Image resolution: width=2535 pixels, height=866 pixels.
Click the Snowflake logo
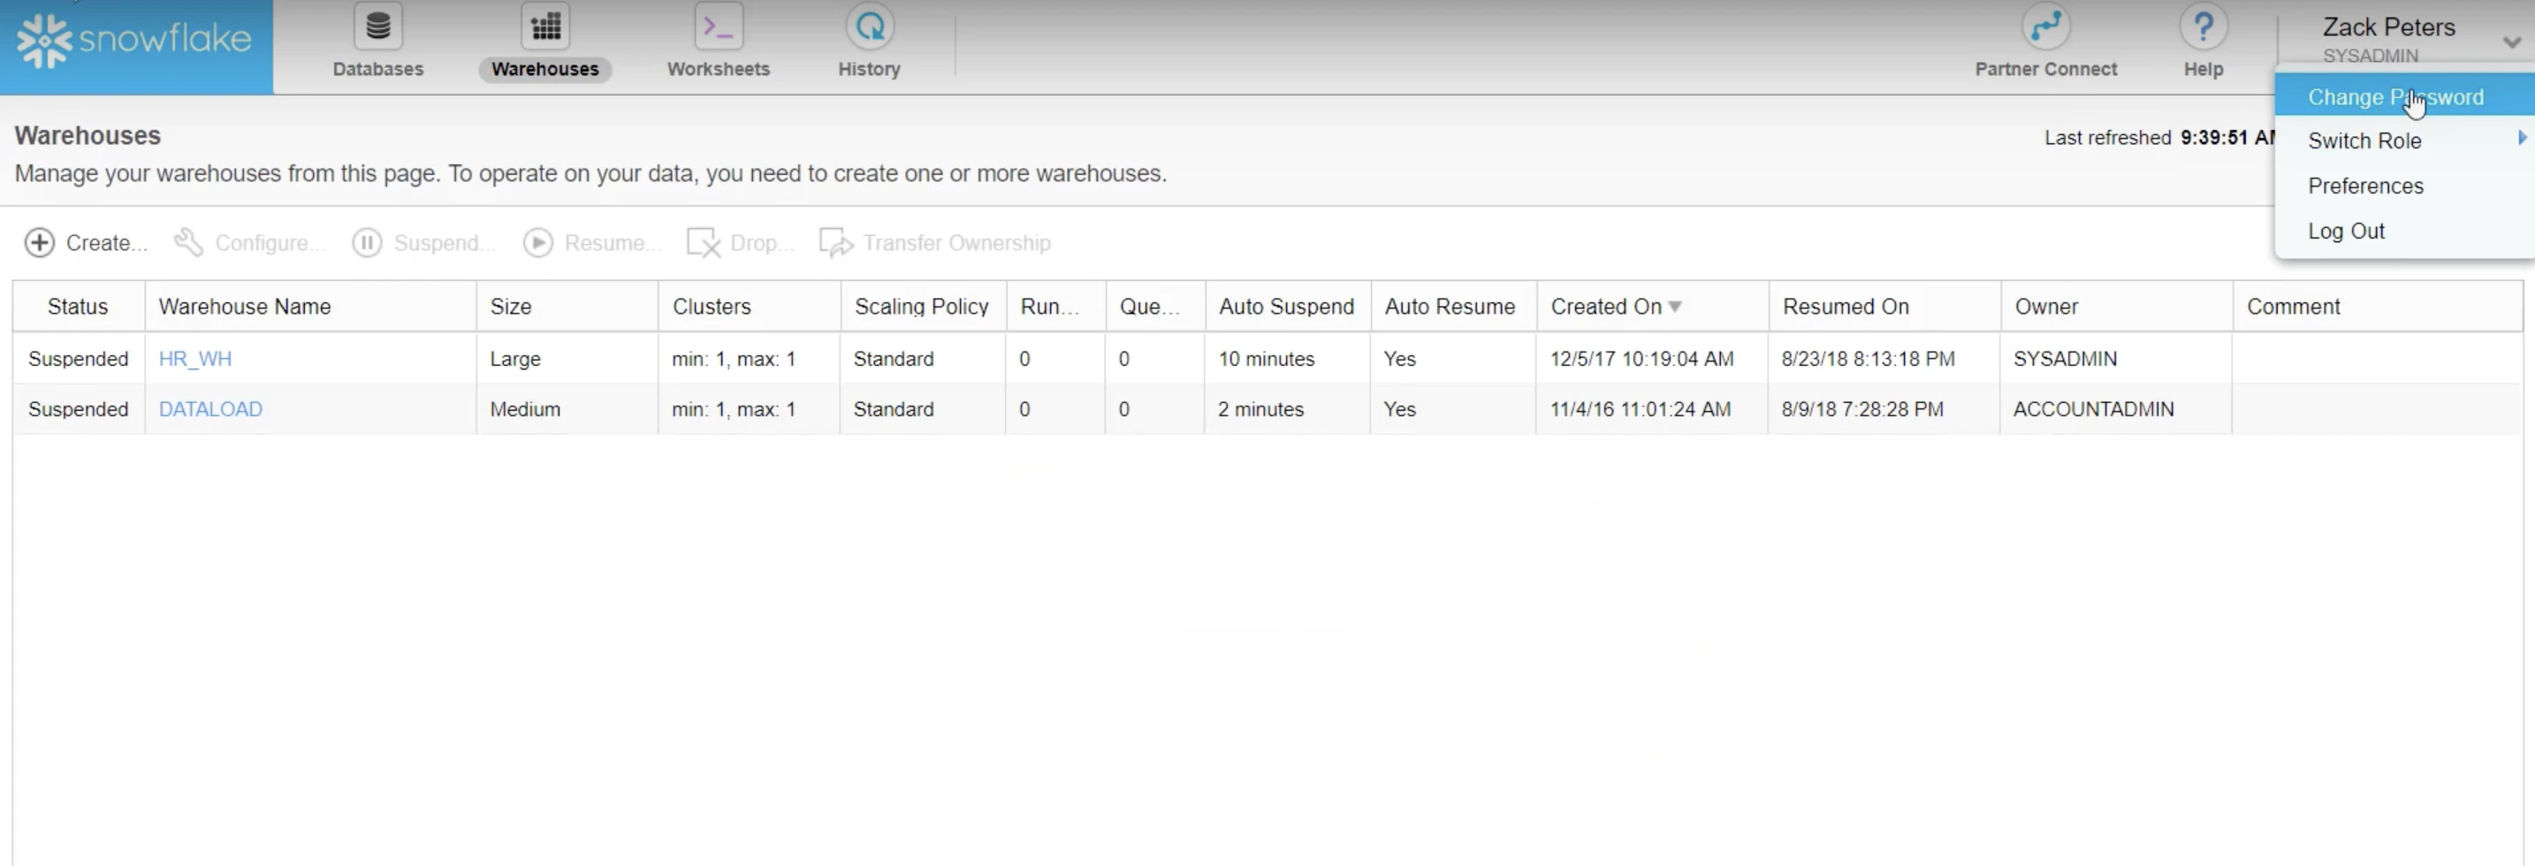tap(135, 41)
